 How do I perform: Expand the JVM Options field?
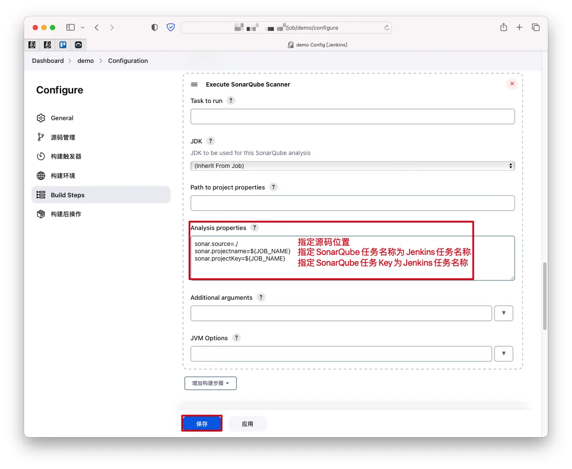504,354
